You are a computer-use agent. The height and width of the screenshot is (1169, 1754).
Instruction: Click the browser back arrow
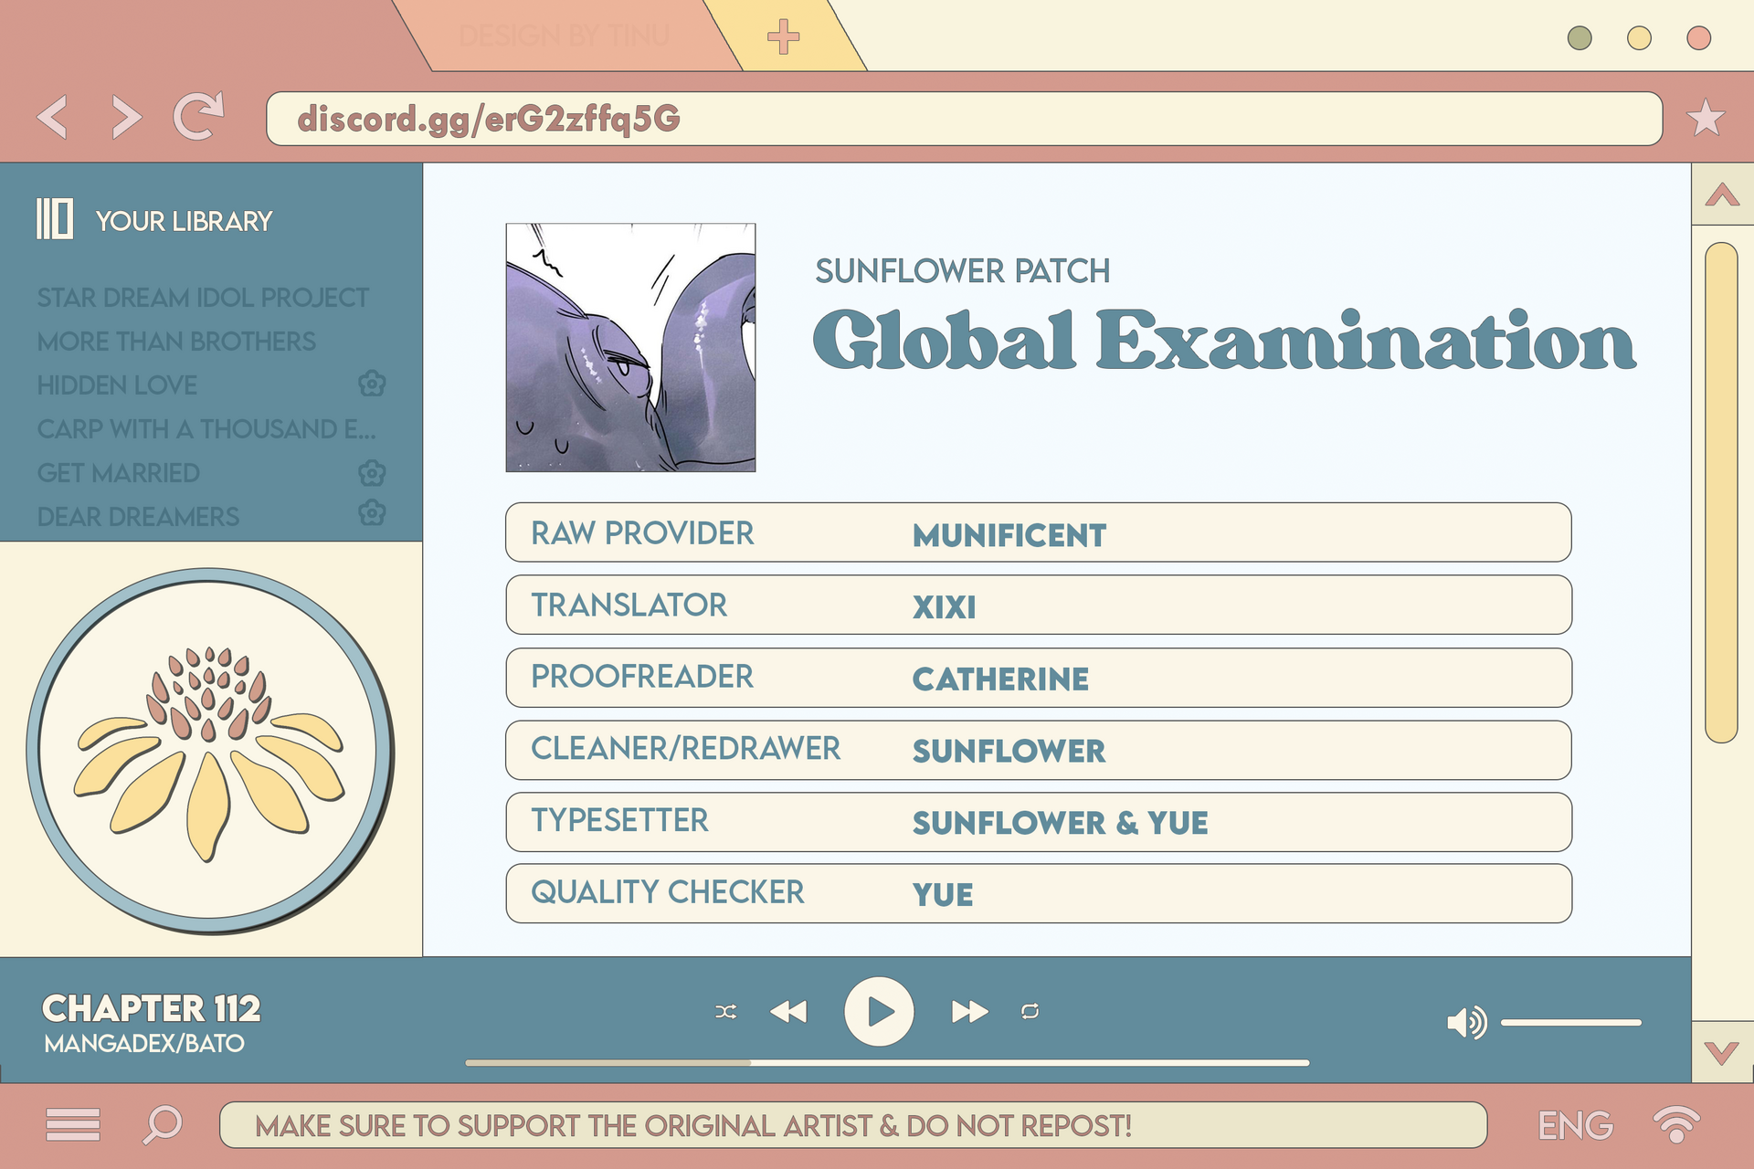click(x=53, y=118)
